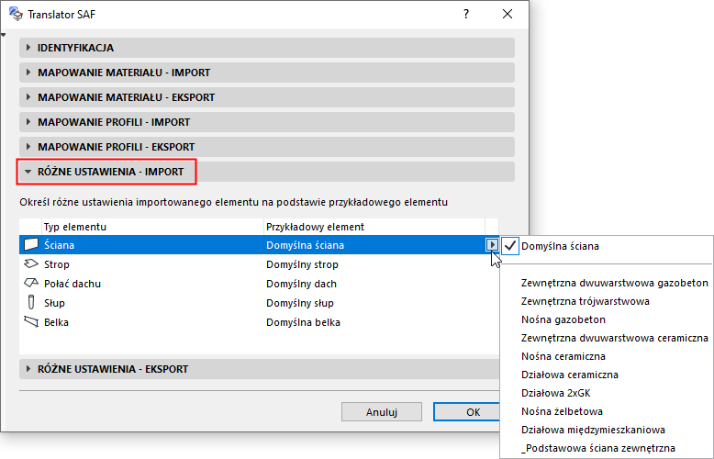Click the Domyślna belka cell
This screenshot has width=714, height=459.
point(303,322)
